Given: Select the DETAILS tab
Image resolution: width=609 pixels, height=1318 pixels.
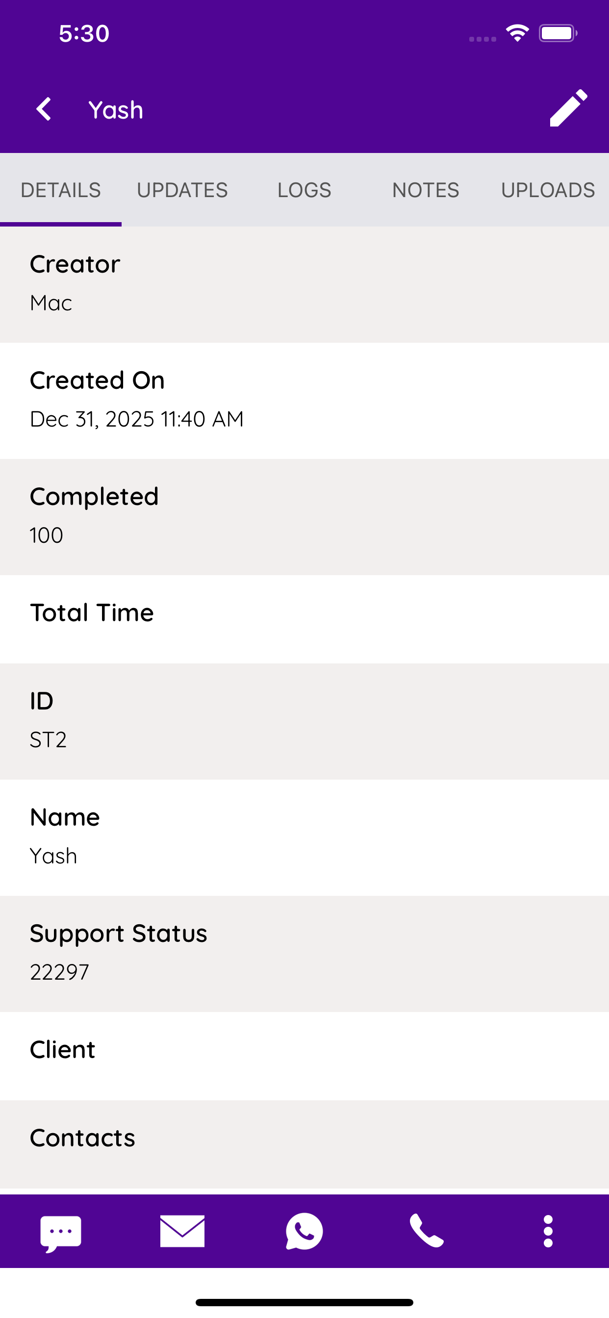Looking at the screenshot, I should click(61, 190).
